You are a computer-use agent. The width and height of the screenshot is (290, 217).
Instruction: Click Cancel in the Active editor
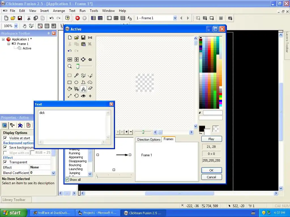211,177
